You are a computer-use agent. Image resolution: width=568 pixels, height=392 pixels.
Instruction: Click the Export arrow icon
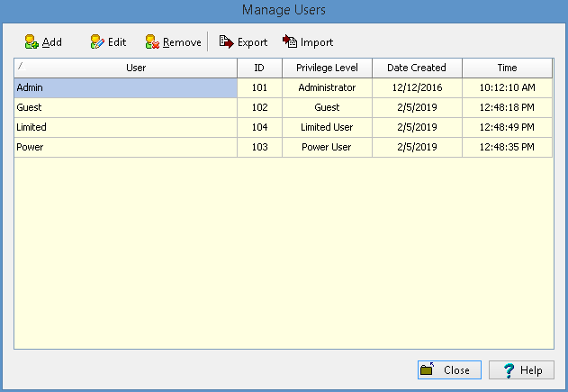pyautogui.click(x=227, y=42)
